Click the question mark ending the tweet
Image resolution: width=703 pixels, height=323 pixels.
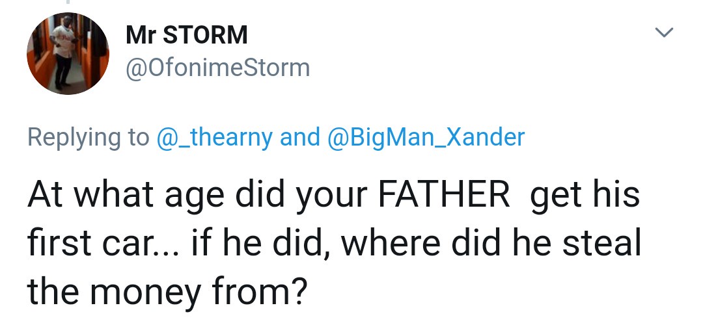pyautogui.click(x=297, y=291)
